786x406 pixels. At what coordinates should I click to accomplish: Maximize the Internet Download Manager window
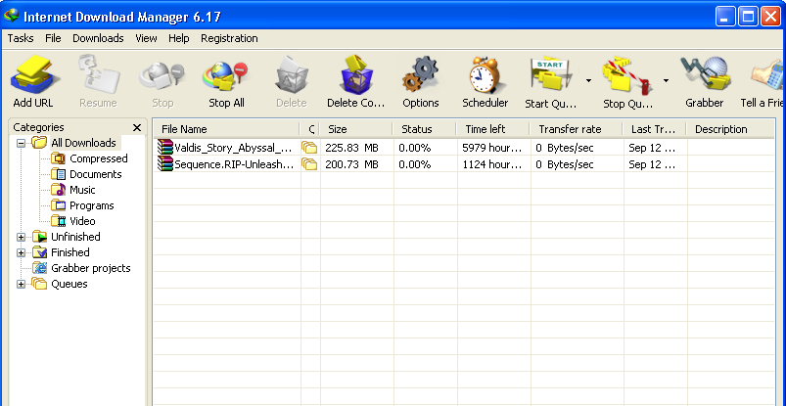pyautogui.click(x=748, y=16)
